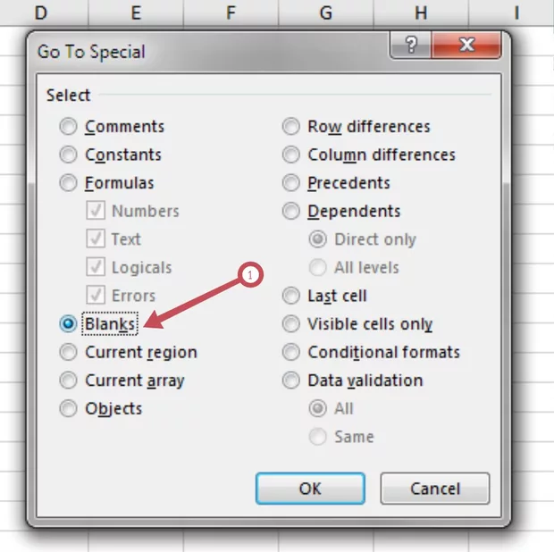Select Conditional formats radio button
Image resolution: width=554 pixels, height=552 pixels.
(291, 352)
